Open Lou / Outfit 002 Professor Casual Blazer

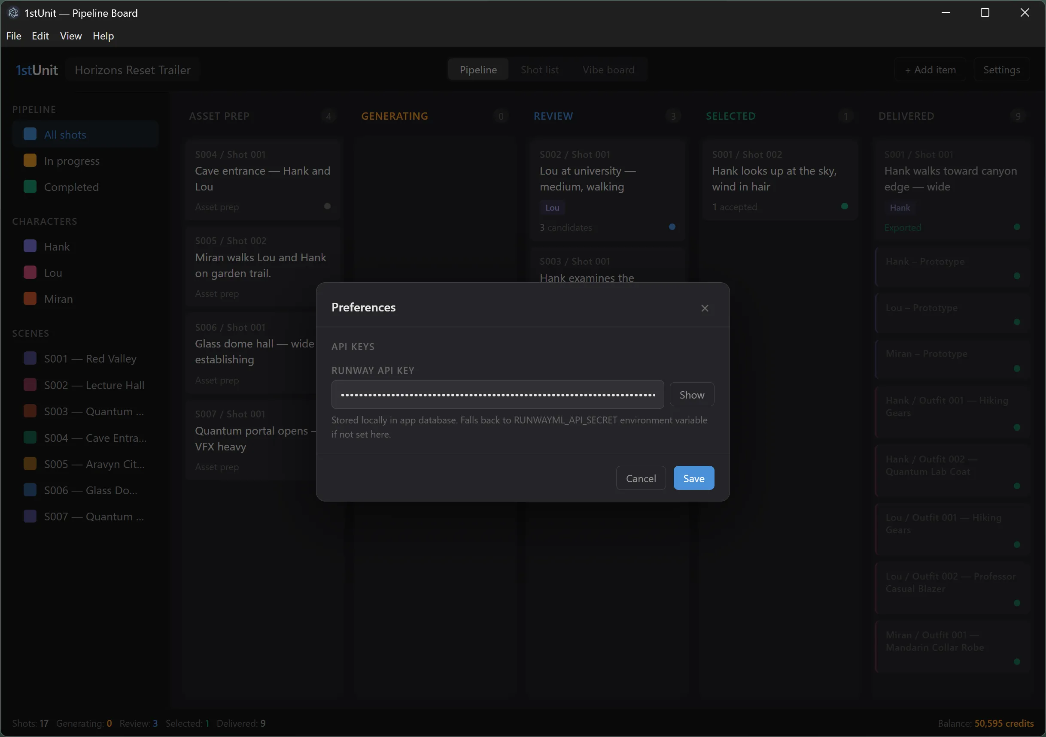tap(952, 588)
